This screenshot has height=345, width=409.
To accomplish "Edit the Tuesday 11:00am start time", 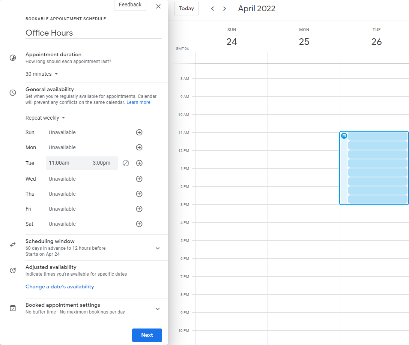I will coord(59,163).
